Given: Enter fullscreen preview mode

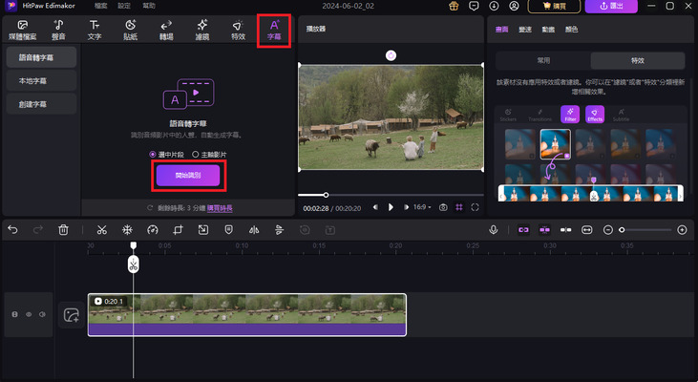Looking at the screenshot, I should (x=475, y=207).
